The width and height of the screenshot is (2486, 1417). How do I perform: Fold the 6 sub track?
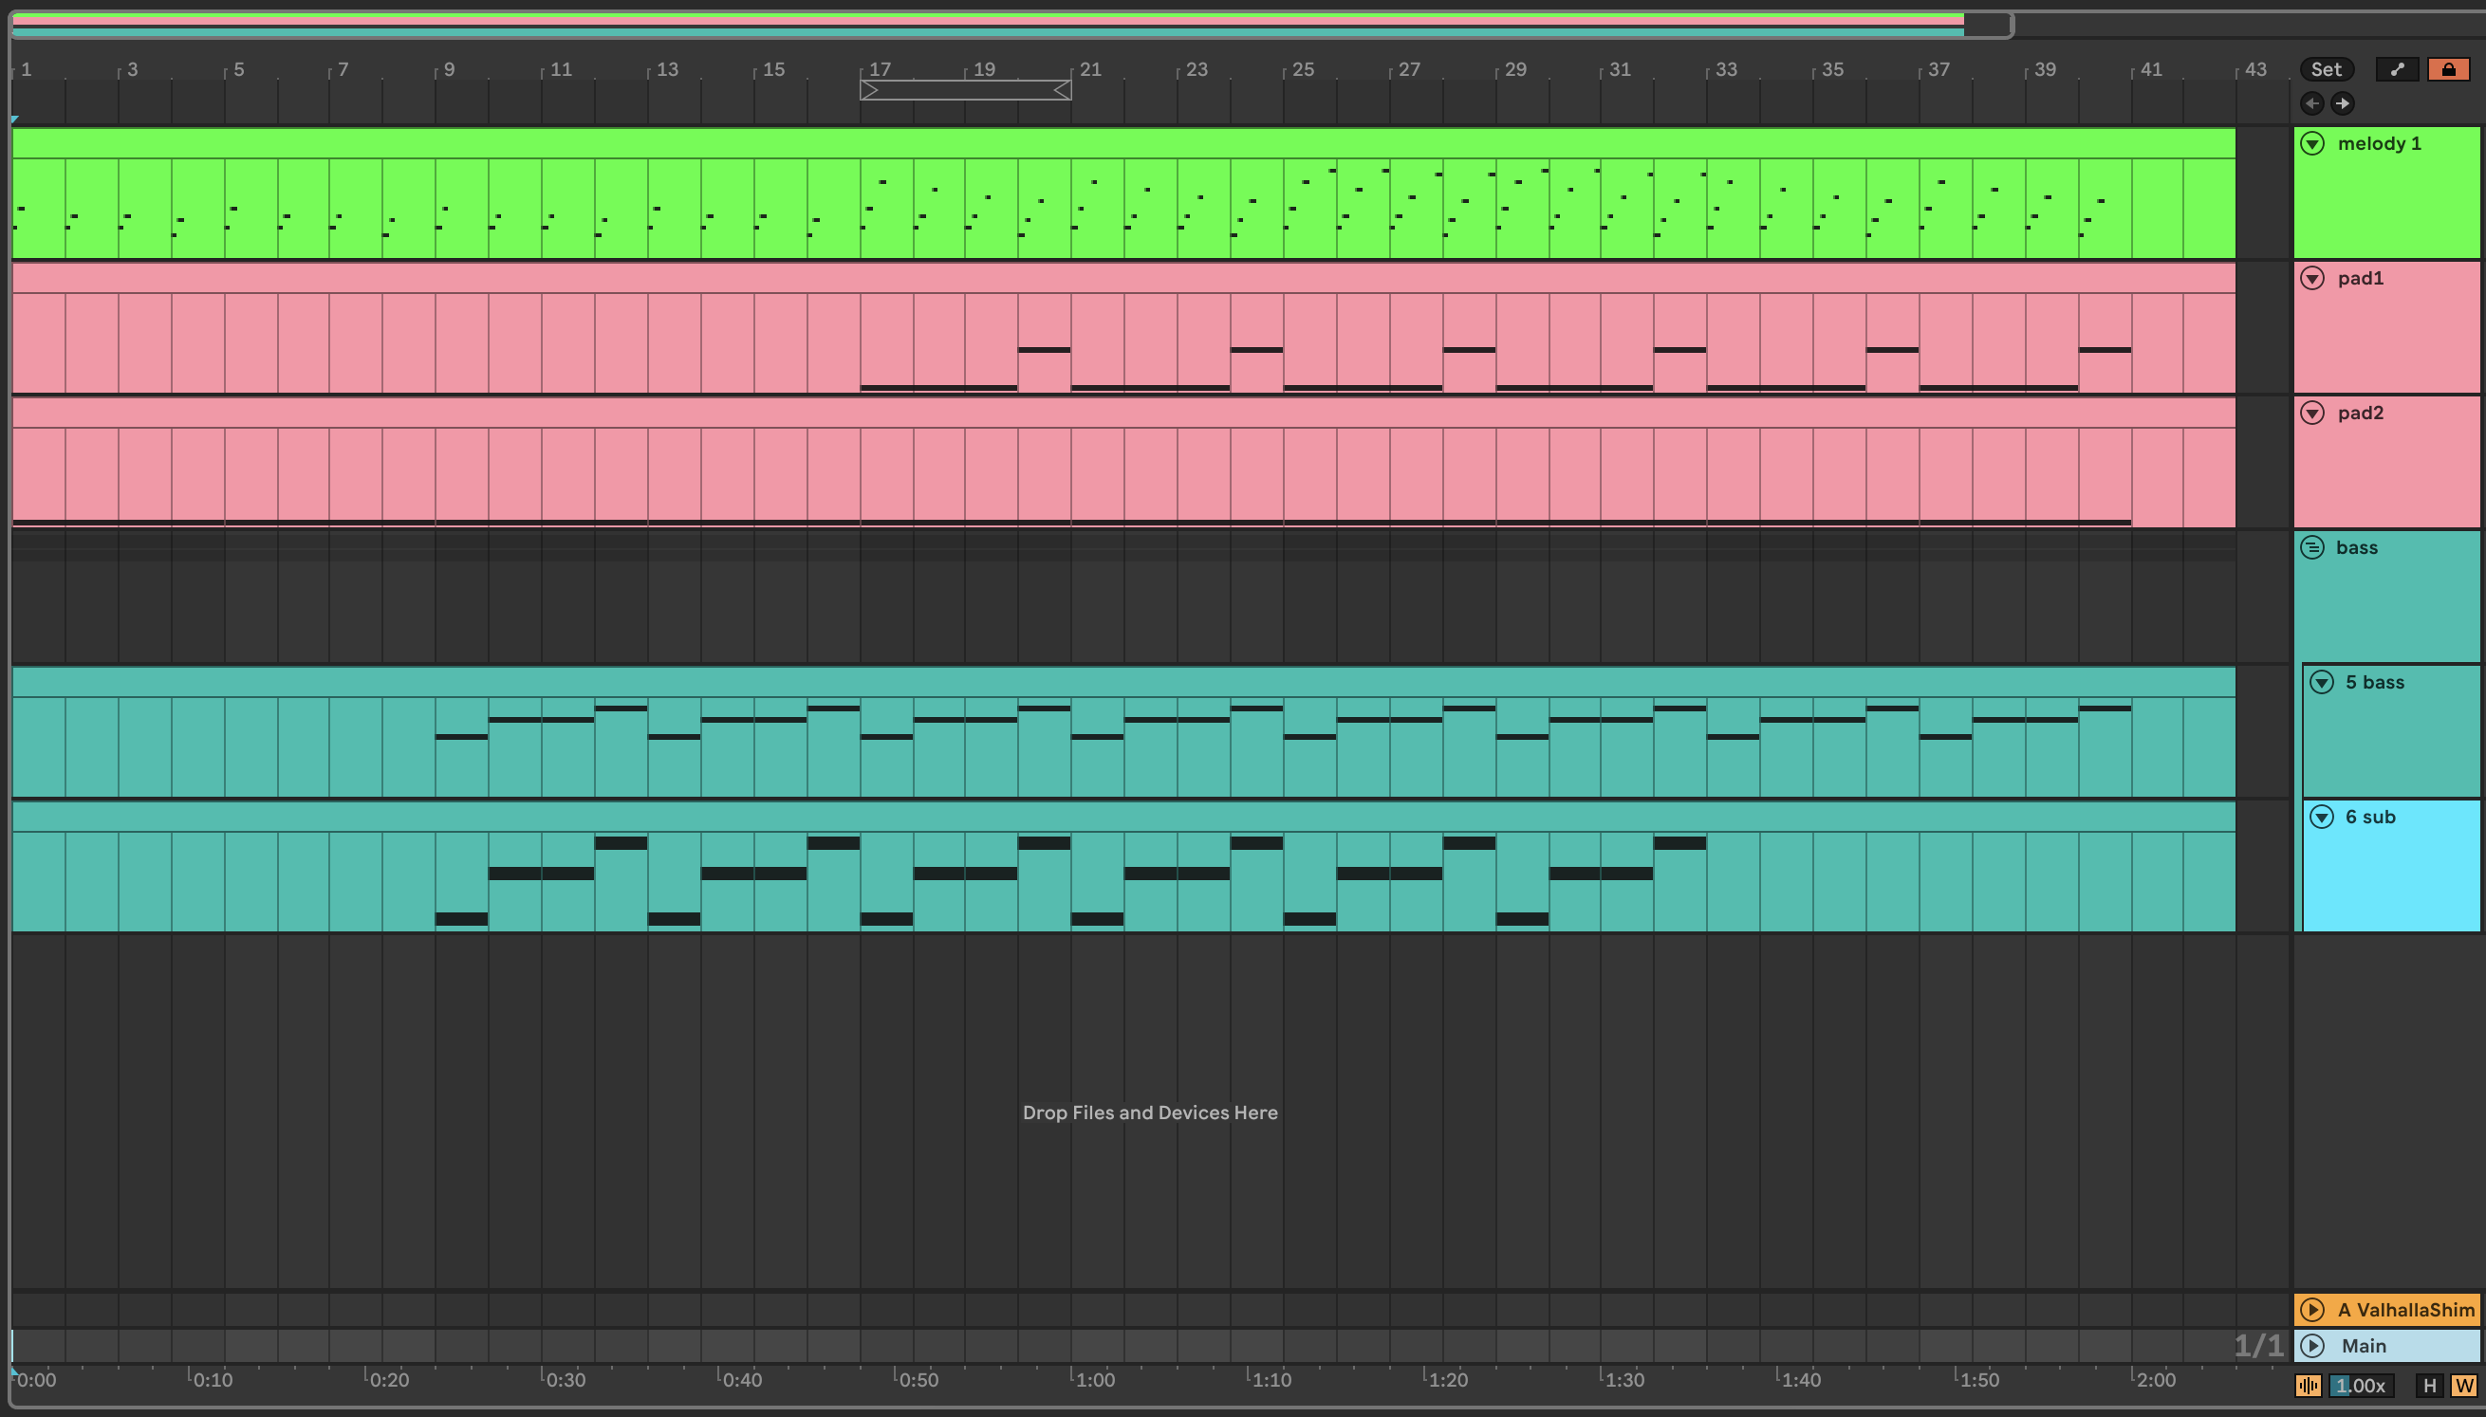2322,817
